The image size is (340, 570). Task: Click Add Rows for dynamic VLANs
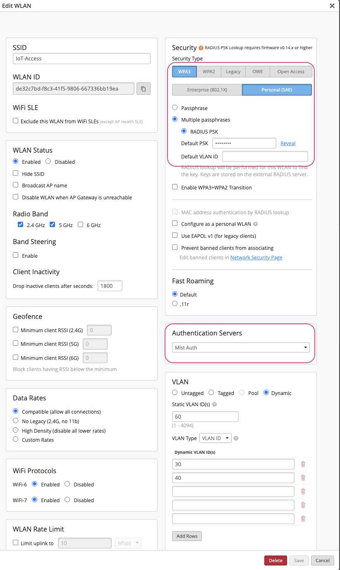(187, 536)
